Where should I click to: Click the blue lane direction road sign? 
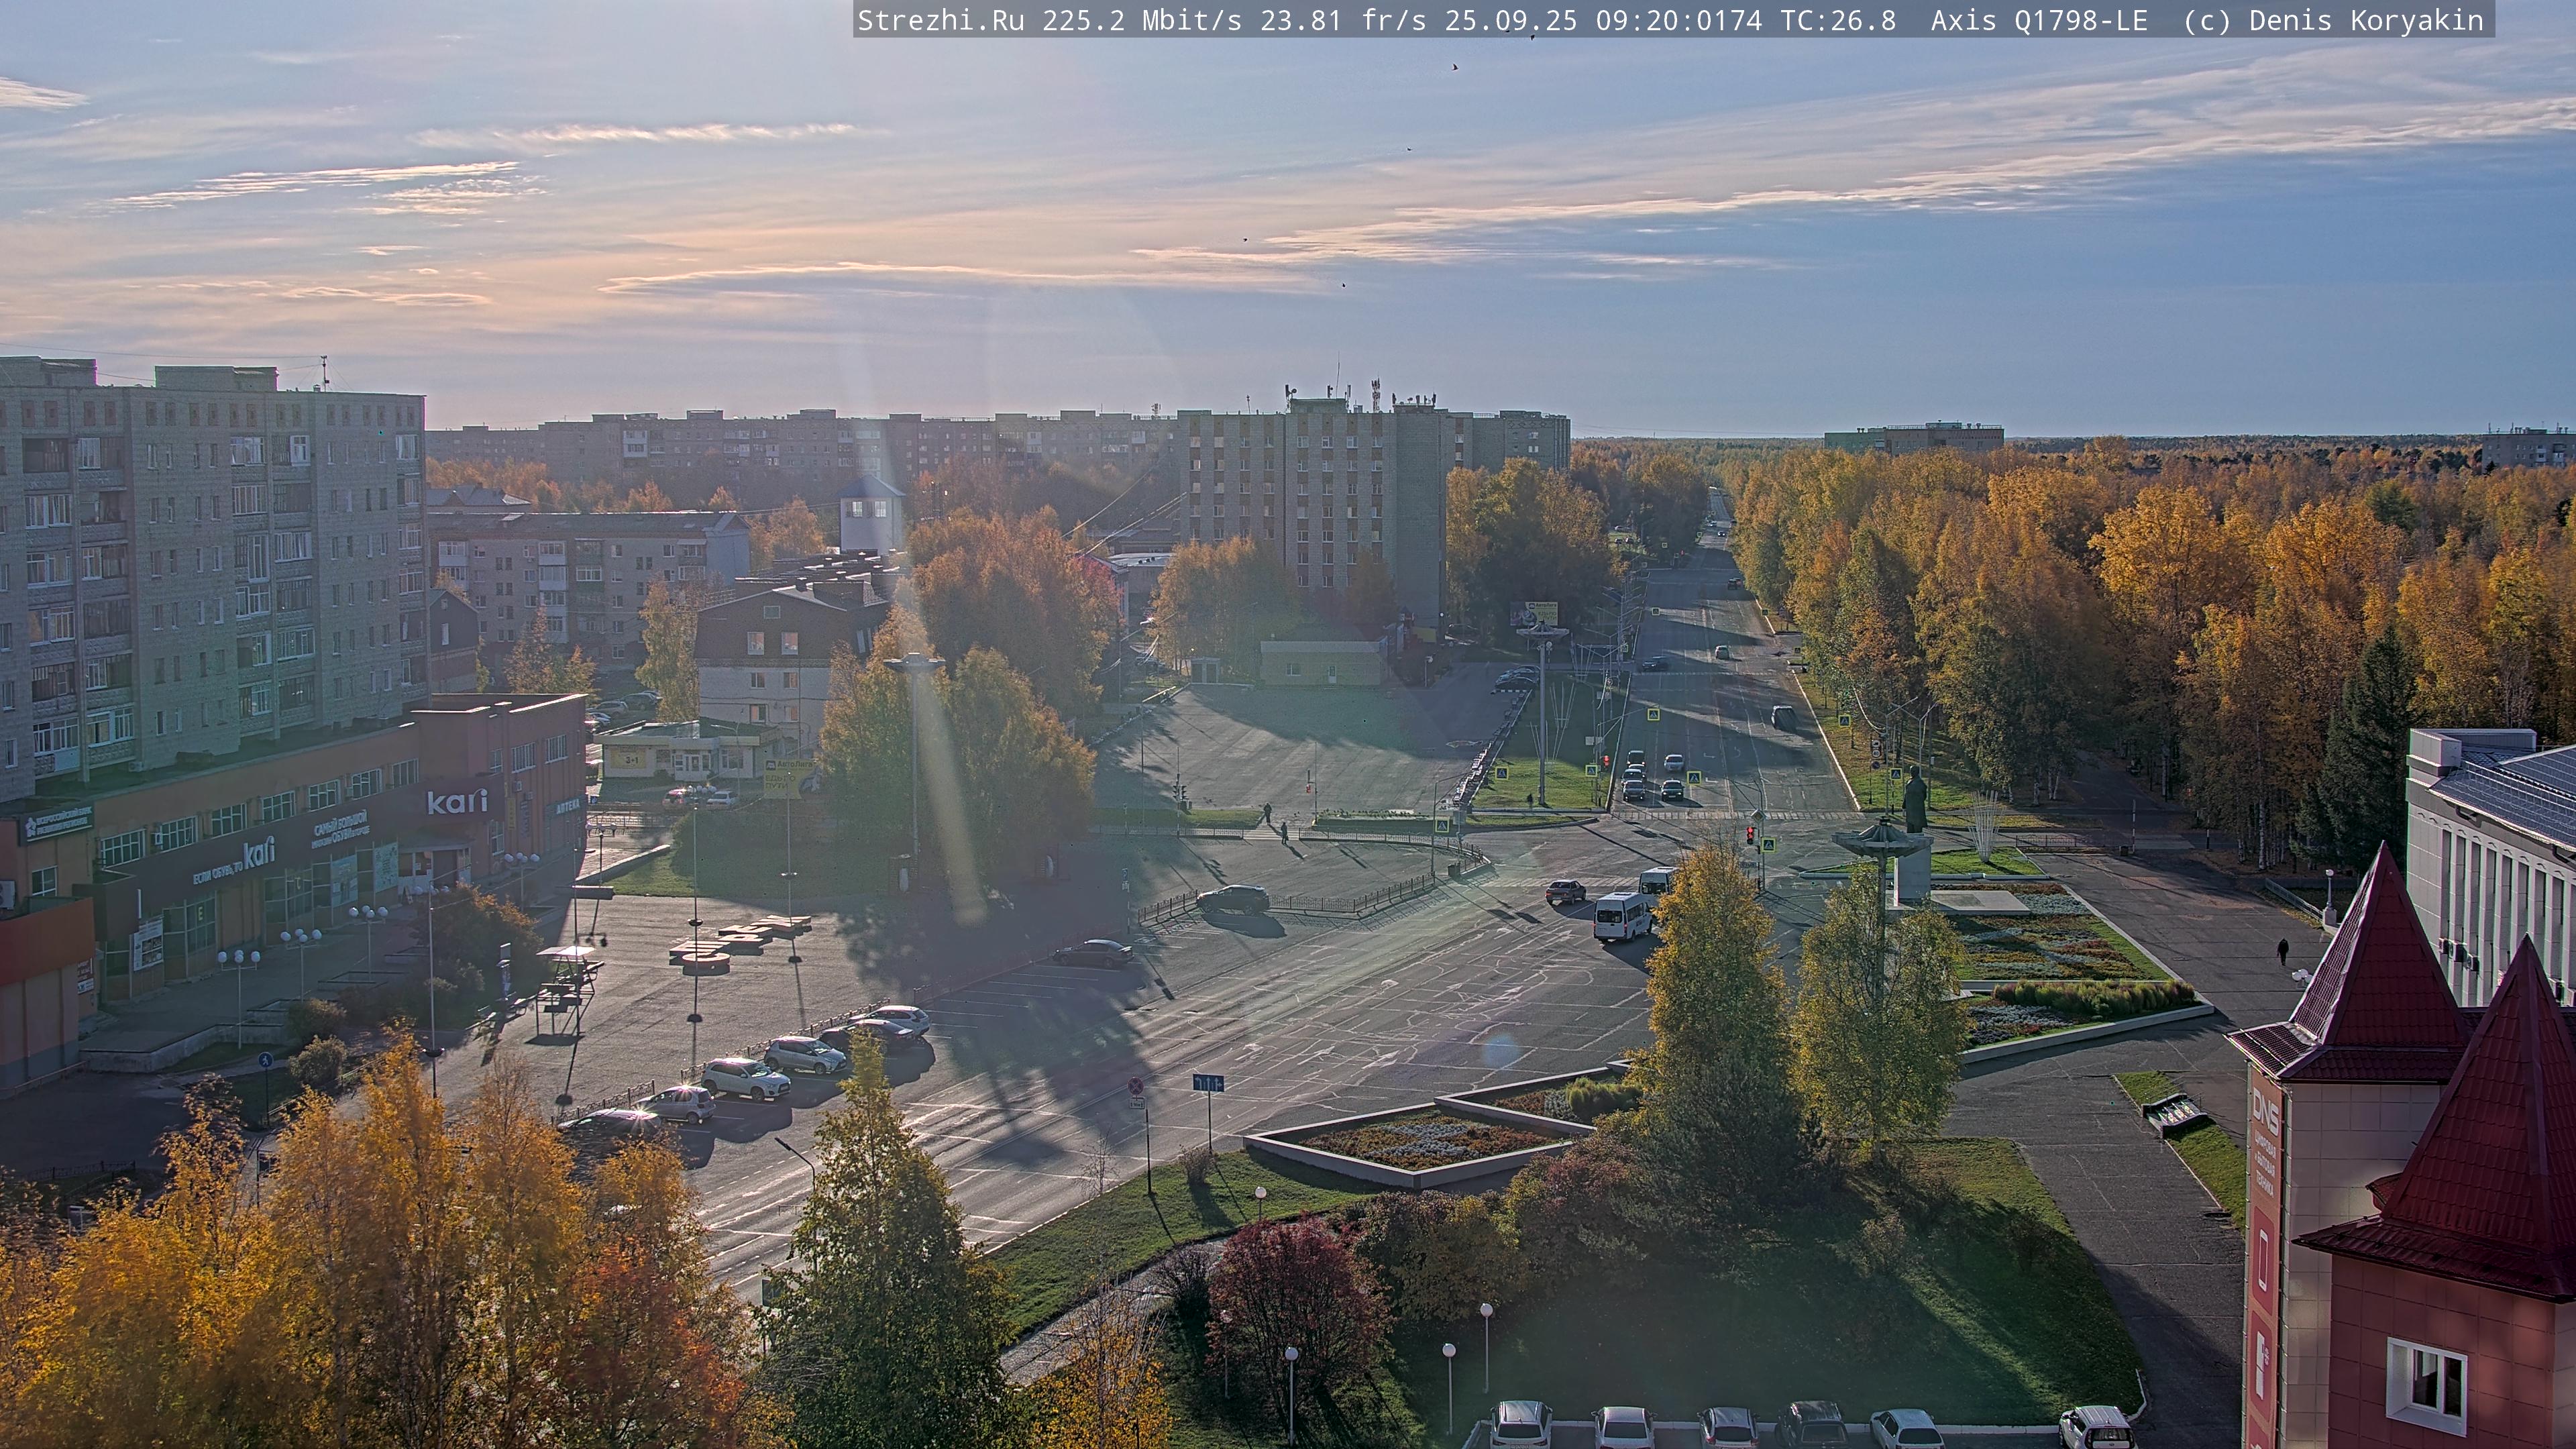click(x=1208, y=1083)
